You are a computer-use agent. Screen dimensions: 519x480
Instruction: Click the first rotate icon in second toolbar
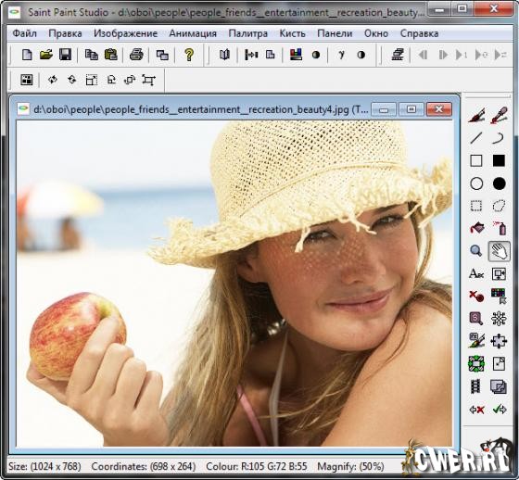coord(52,80)
